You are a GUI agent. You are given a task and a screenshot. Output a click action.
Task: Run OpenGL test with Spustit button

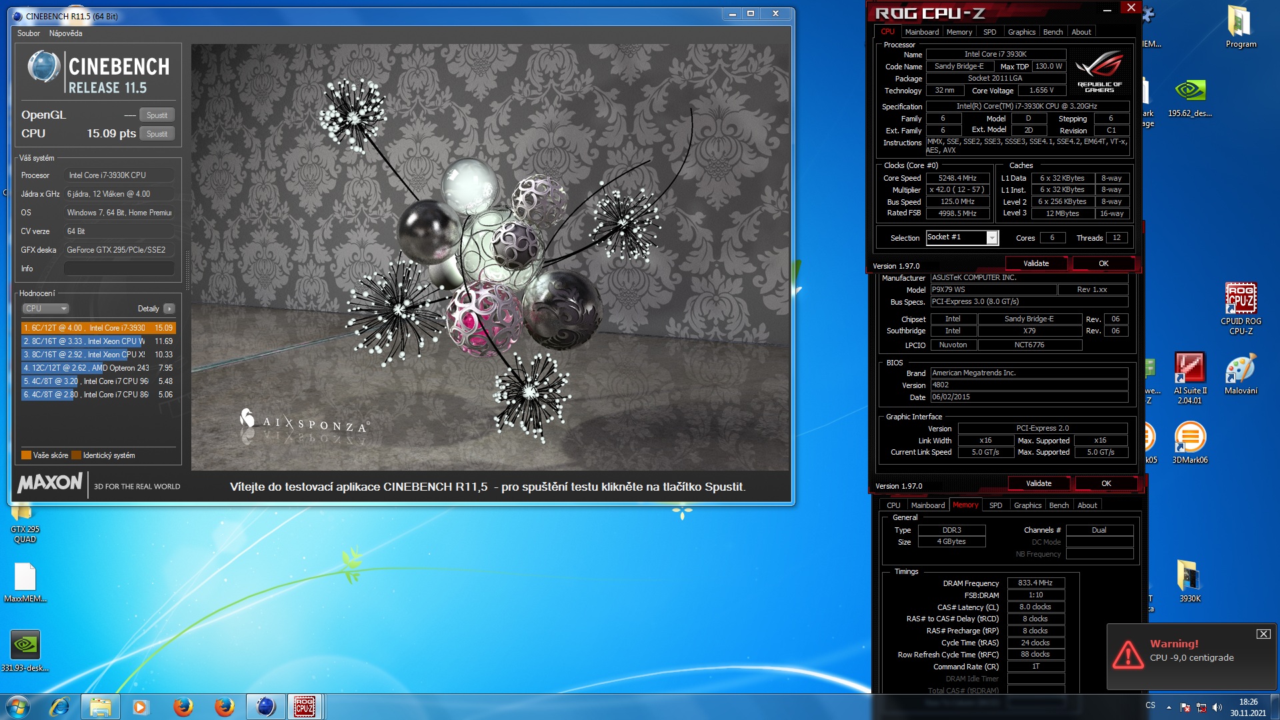point(157,115)
